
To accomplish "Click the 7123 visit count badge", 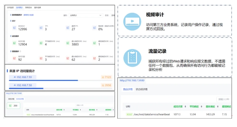I will pos(106,77).
